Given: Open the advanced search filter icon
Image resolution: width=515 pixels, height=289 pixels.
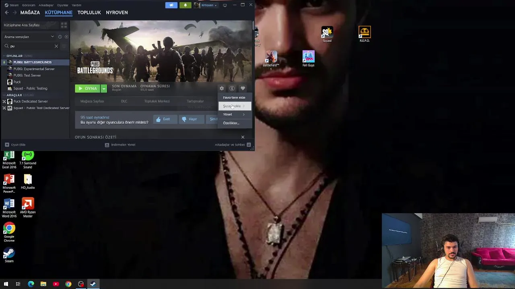Looking at the screenshot, I should (x=64, y=46).
